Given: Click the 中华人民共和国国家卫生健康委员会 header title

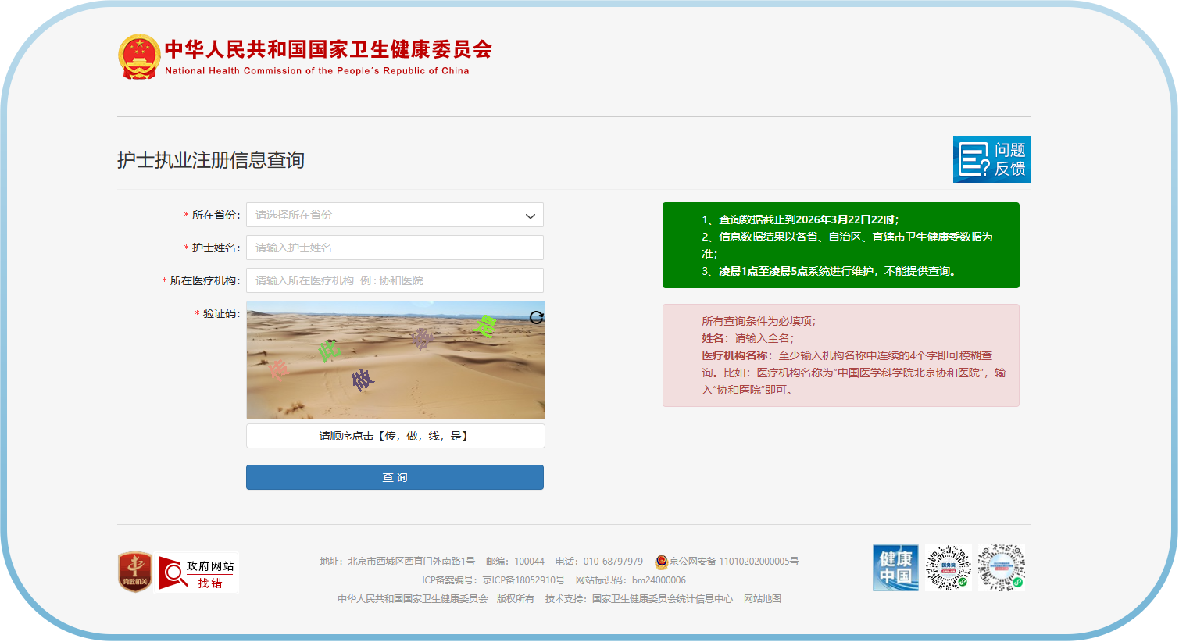Looking at the screenshot, I should point(328,49).
